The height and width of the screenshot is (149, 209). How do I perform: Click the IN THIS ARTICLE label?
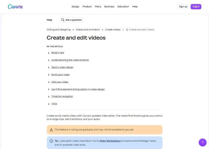pyautogui.click(x=55, y=46)
